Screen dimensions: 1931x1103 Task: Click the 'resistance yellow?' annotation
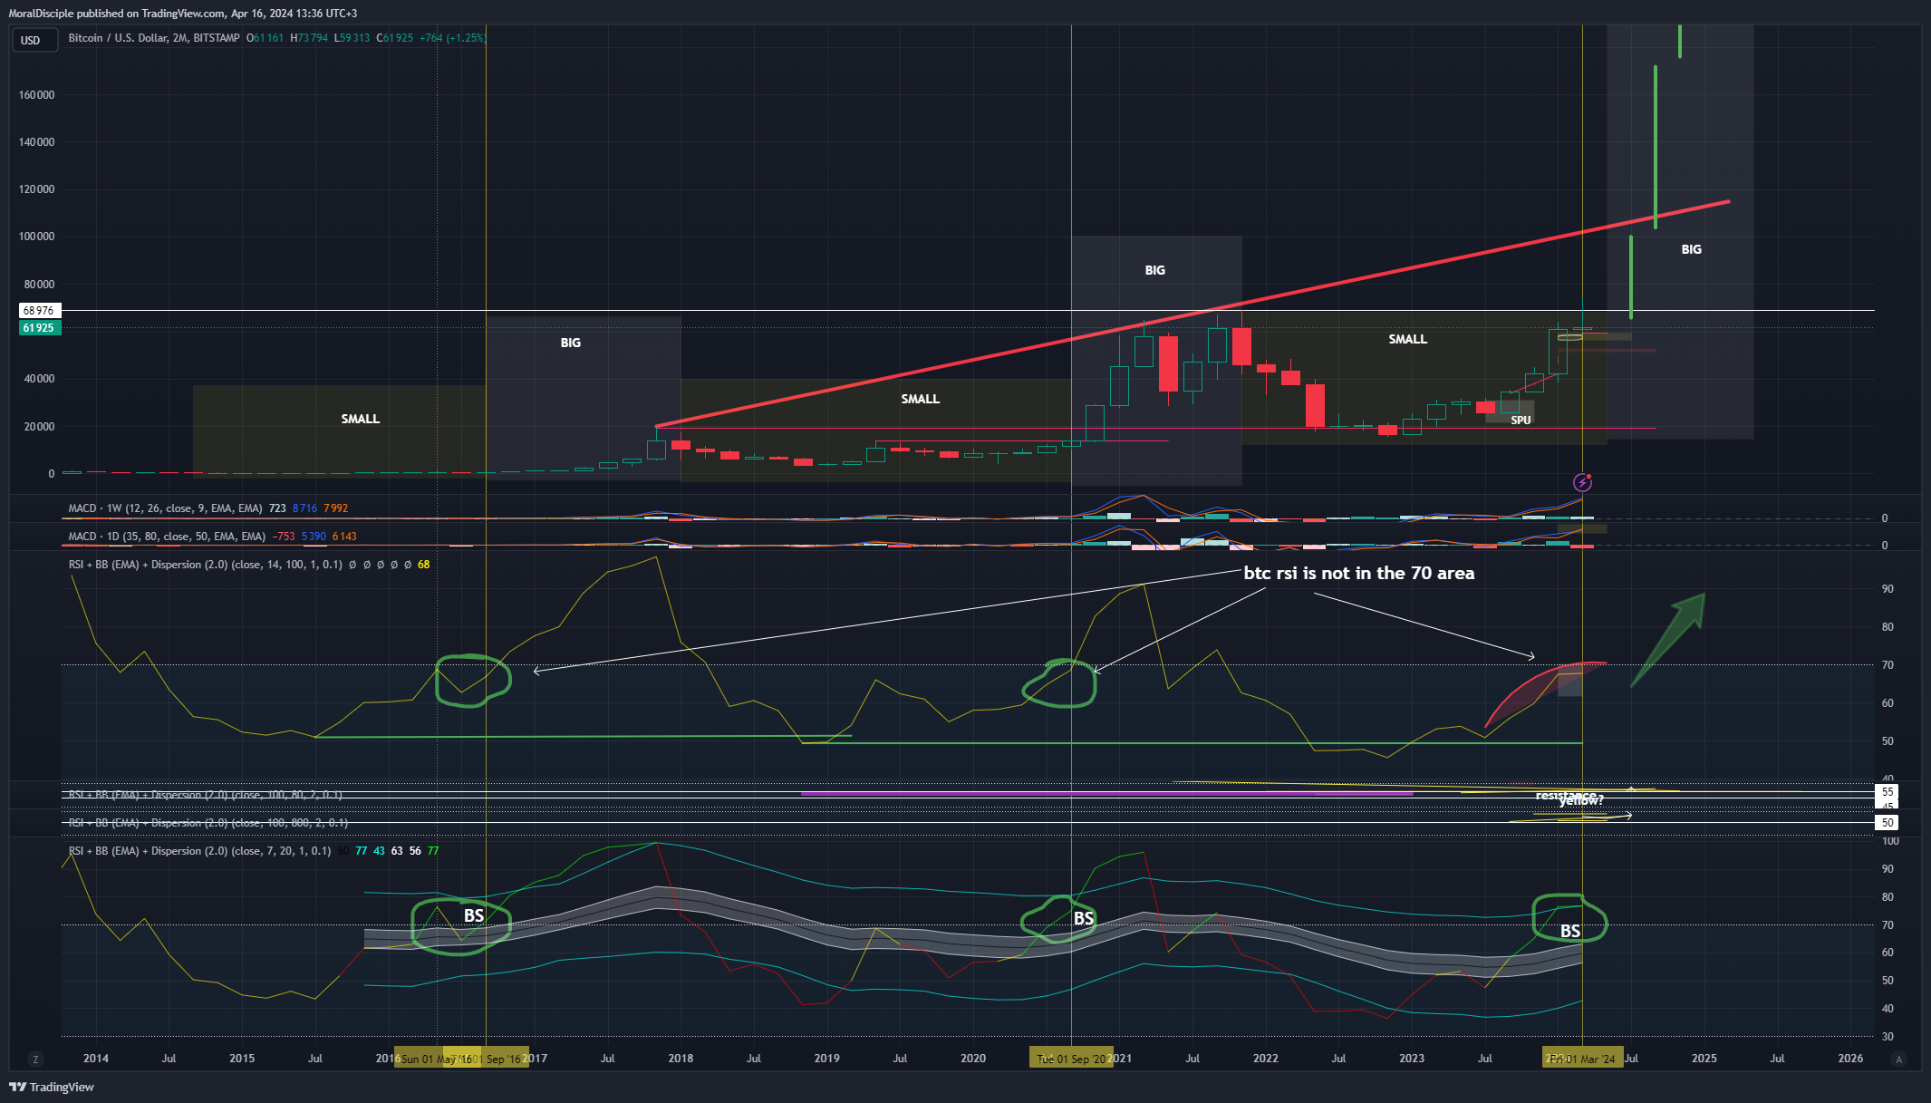(x=1570, y=798)
